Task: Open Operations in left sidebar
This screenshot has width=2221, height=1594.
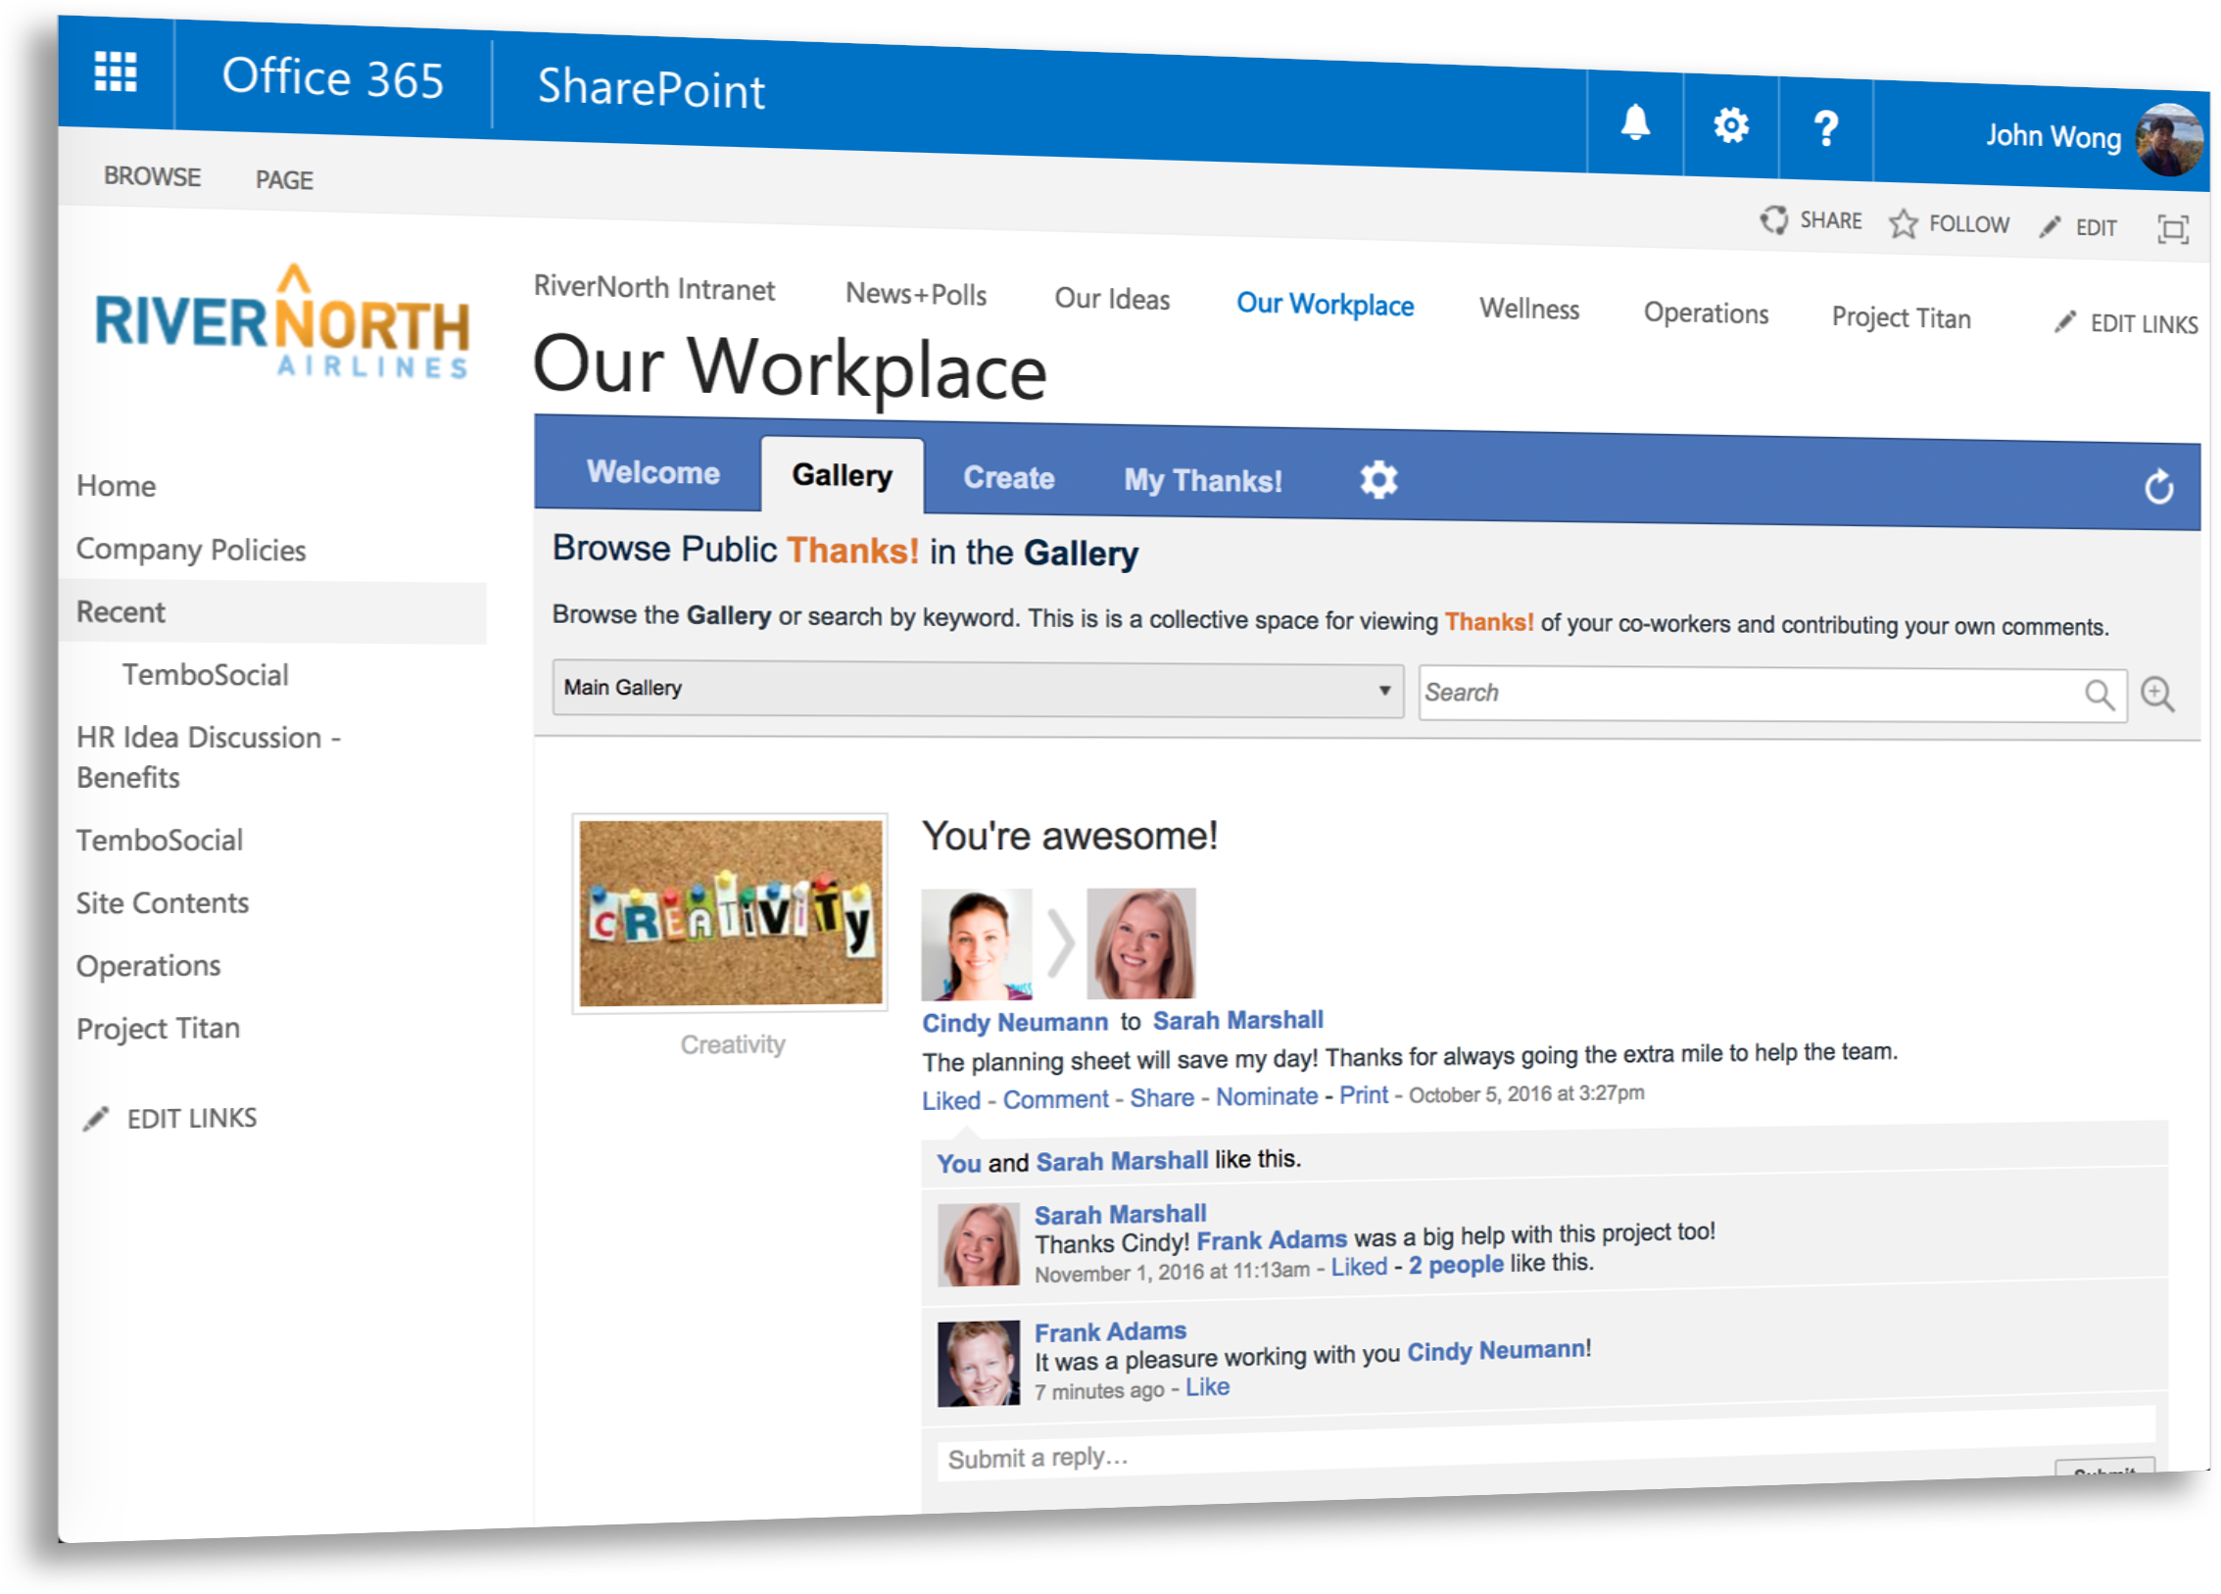Action: [148, 966]
